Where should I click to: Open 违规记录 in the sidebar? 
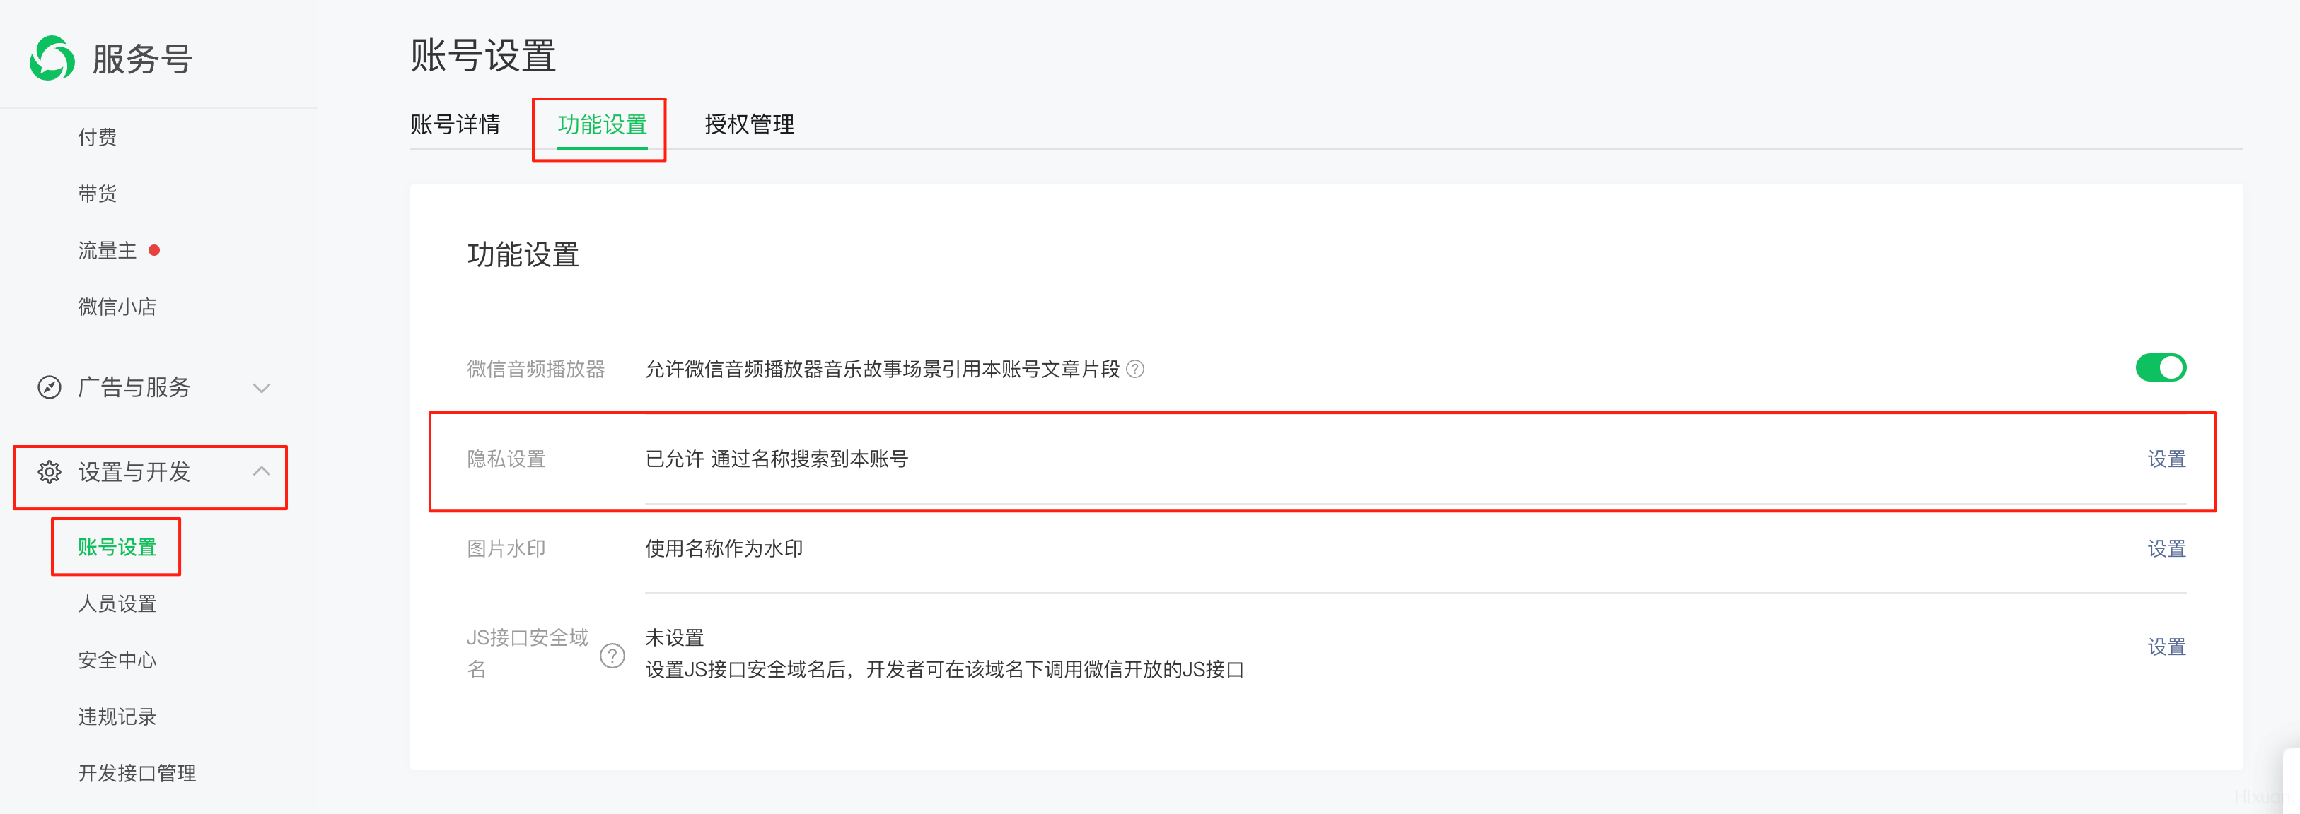point(117,716)
